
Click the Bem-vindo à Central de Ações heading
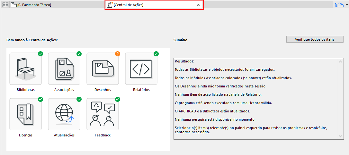click(32, 40)
